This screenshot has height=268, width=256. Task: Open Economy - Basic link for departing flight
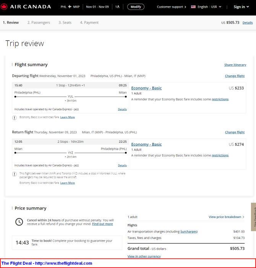point(146,88)
